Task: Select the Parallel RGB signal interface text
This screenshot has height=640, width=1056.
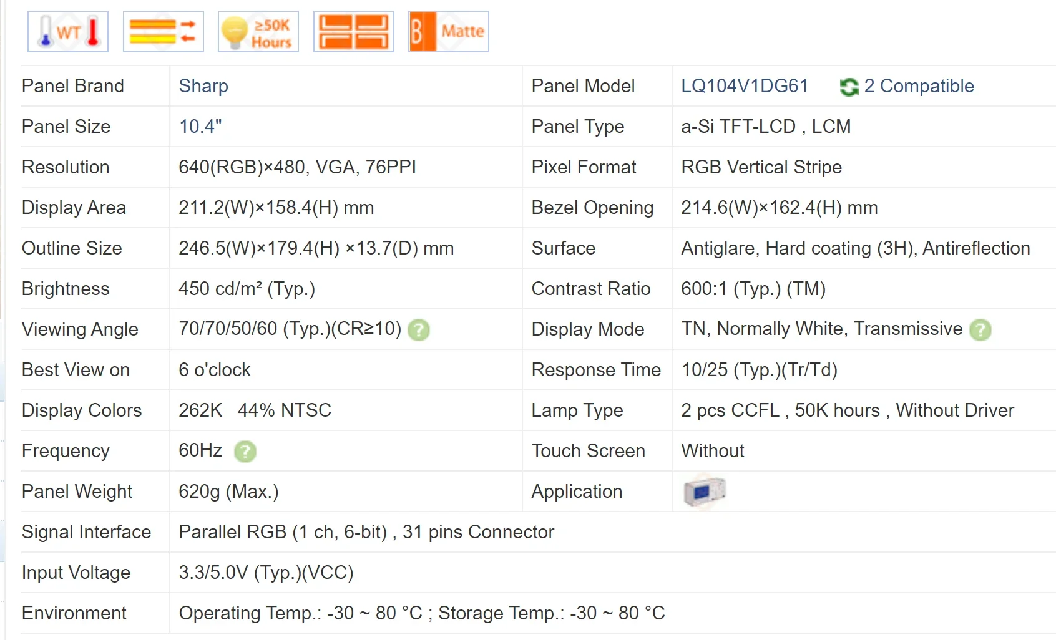Action: (366, 532)
